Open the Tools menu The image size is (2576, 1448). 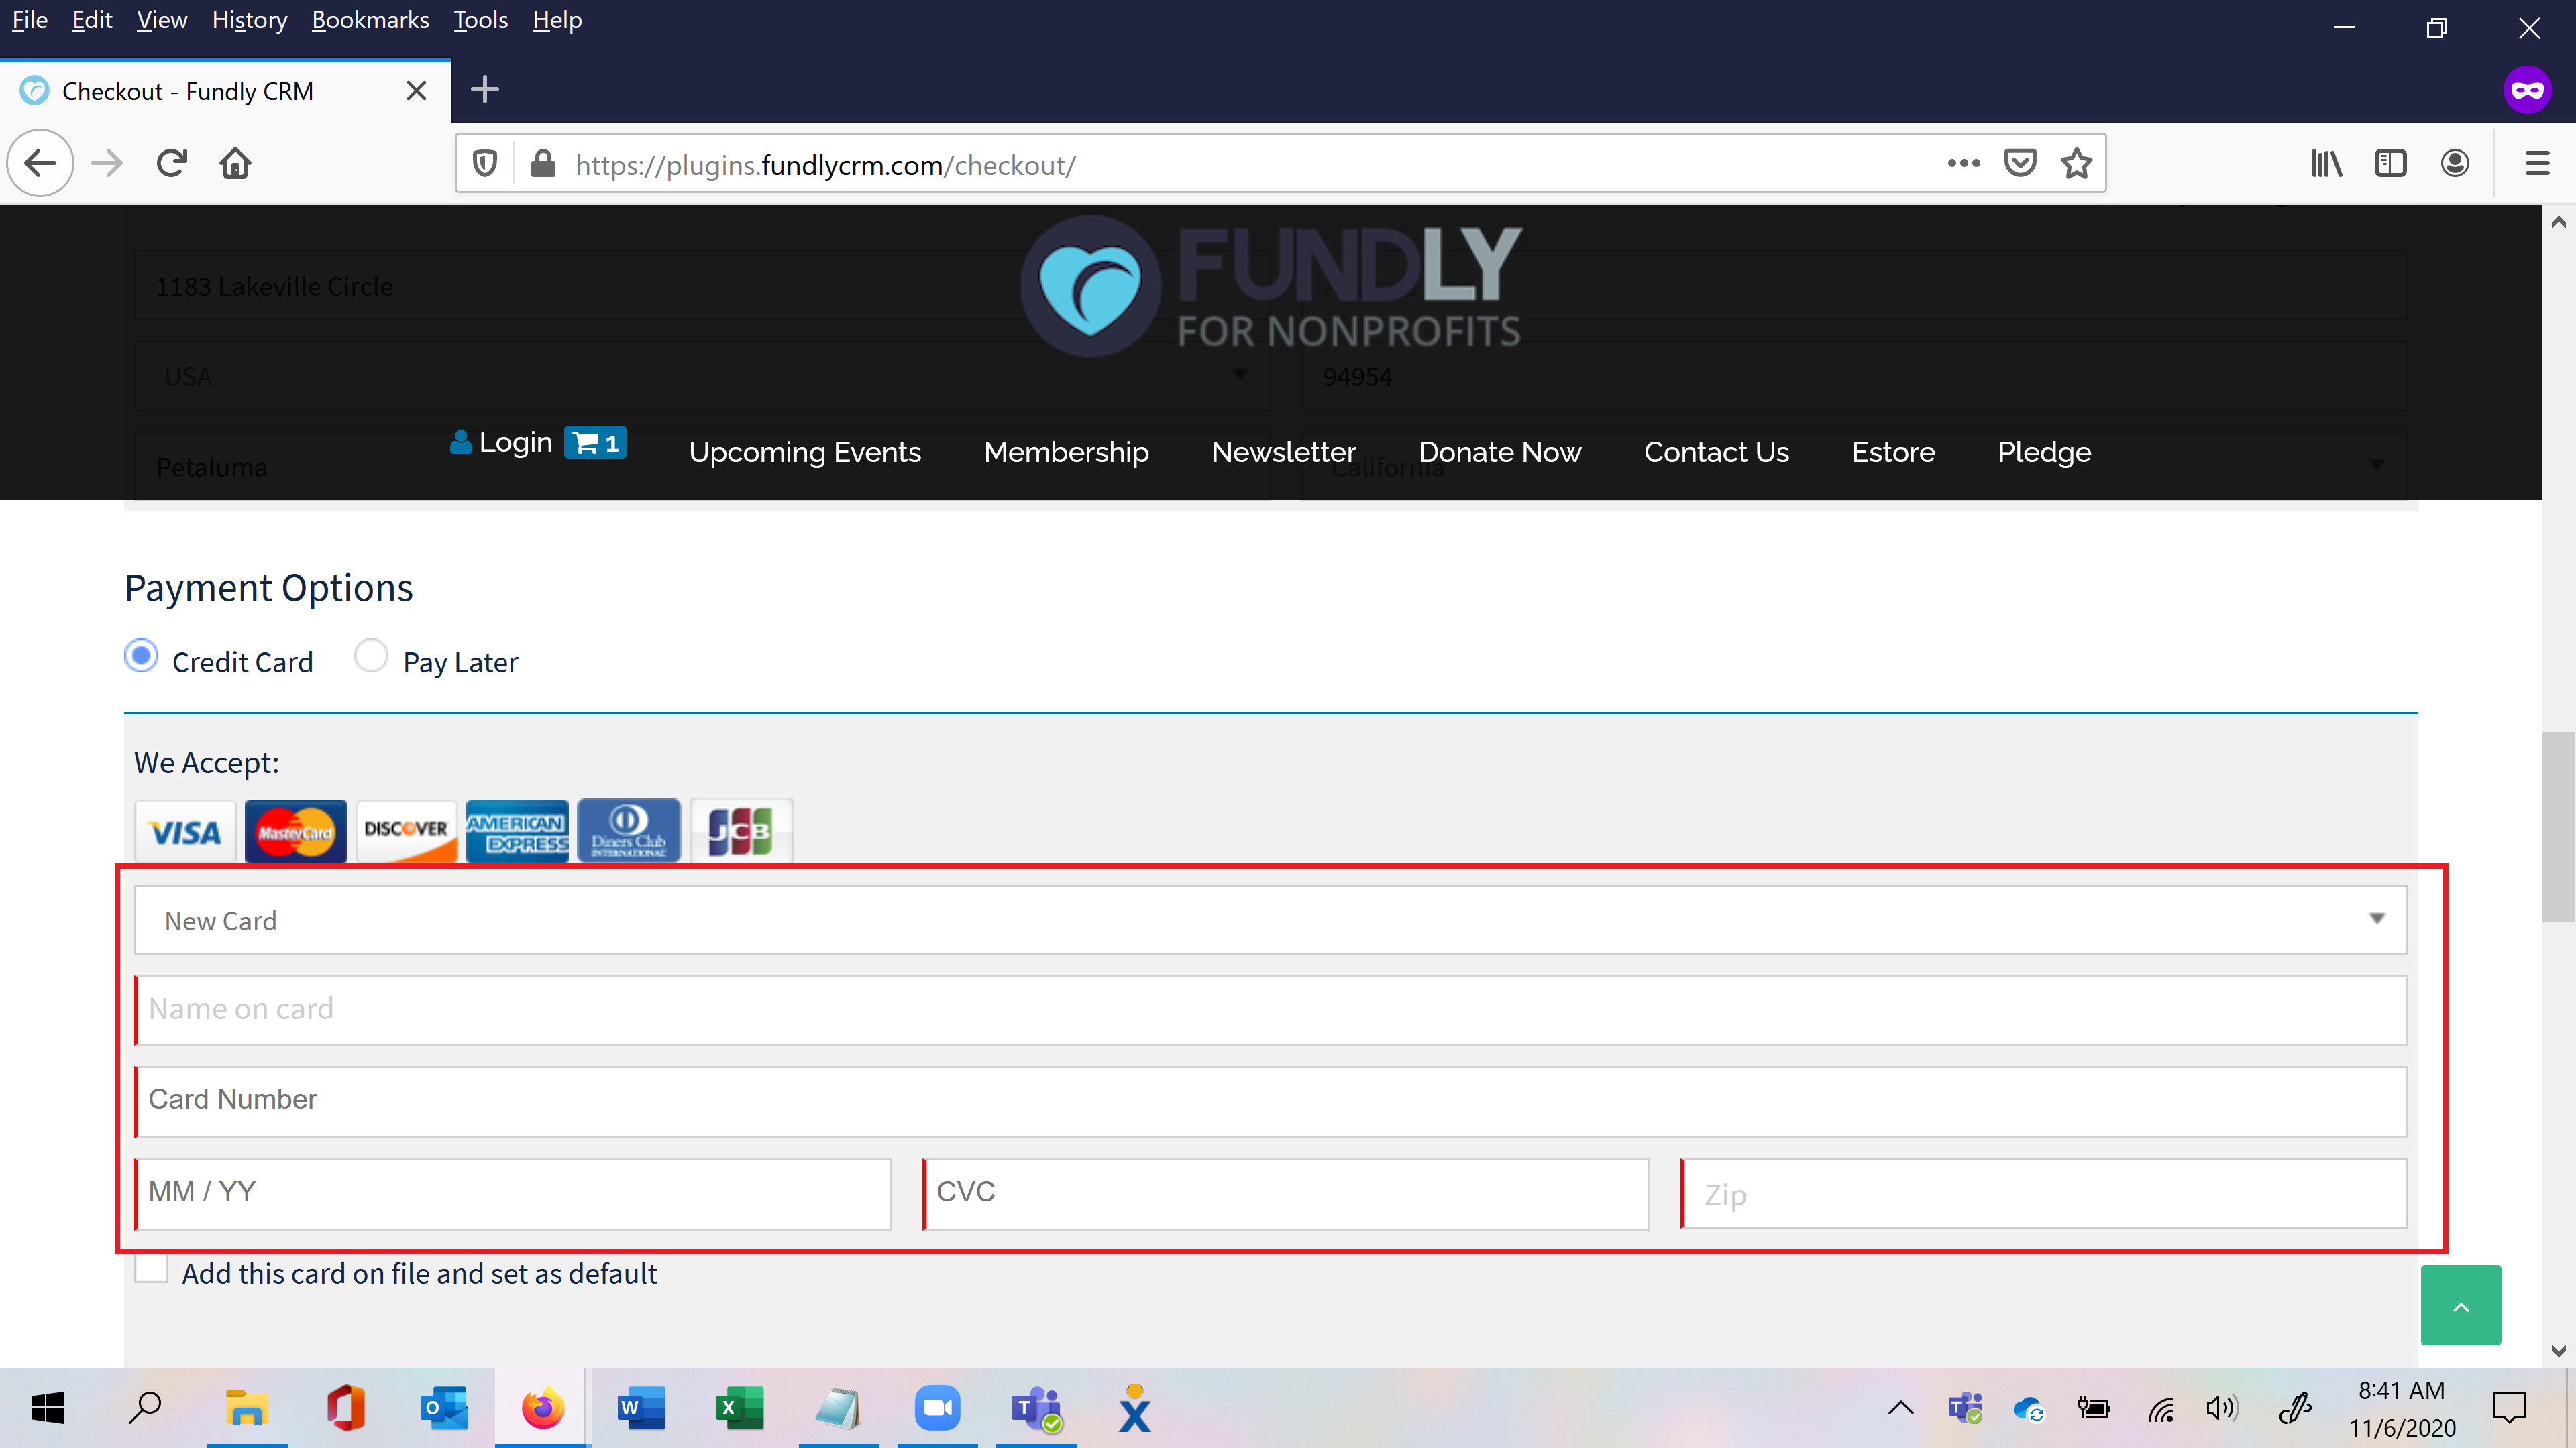point(481,20)
